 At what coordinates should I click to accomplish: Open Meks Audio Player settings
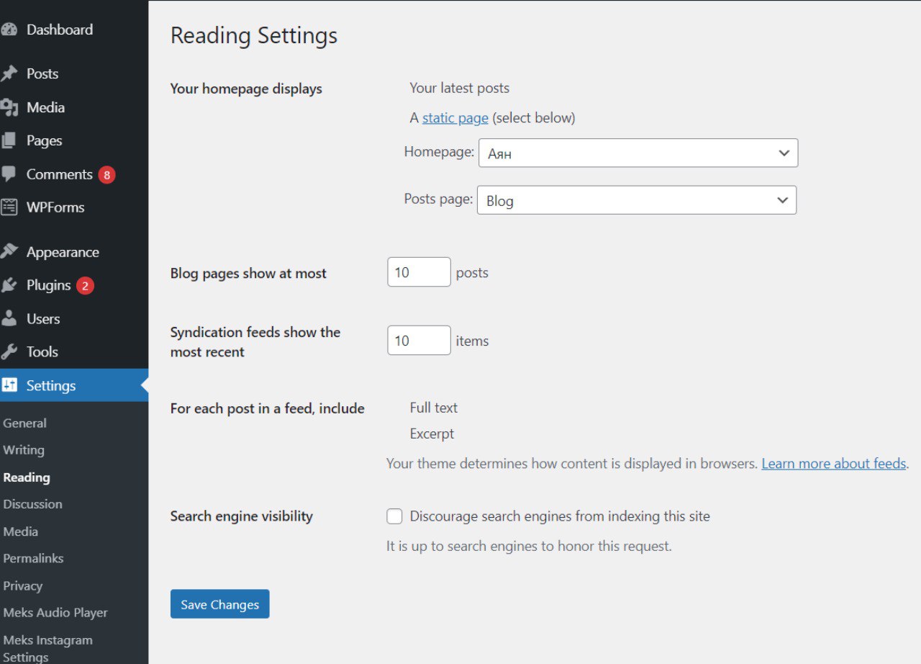(x=55, y=613)
